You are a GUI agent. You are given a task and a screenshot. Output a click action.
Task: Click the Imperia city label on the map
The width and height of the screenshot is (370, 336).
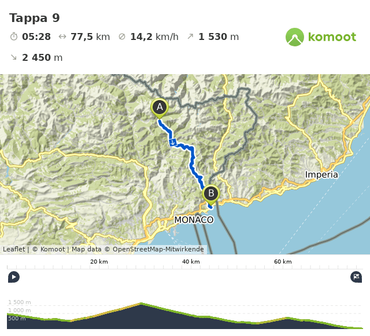[321, 174]
